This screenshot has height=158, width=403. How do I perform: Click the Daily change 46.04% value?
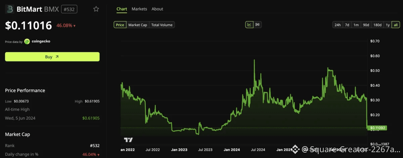pos(91,154)
